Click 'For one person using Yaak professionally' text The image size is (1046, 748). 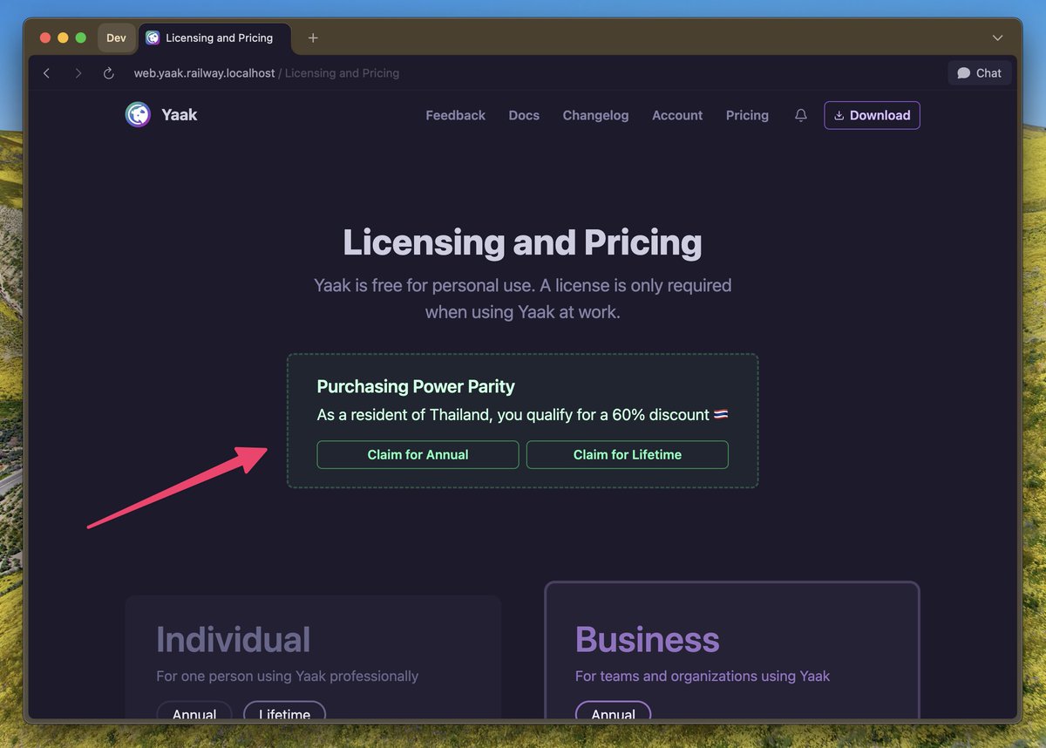tap(288, 676)
